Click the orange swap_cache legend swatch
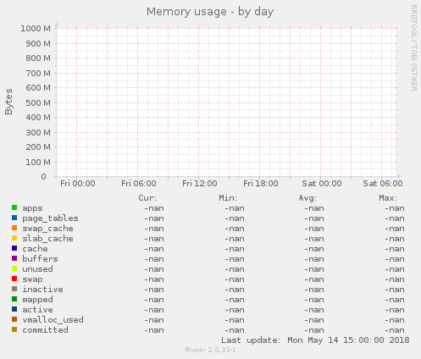The width and height of the screenshot is (421, 359). (x=14, y=228)
